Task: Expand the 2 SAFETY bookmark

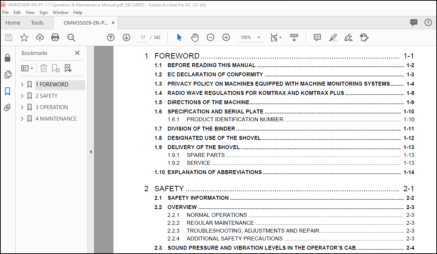Action: [x=22, y=96]
